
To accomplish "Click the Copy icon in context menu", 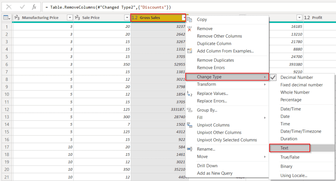I will 189,19.
